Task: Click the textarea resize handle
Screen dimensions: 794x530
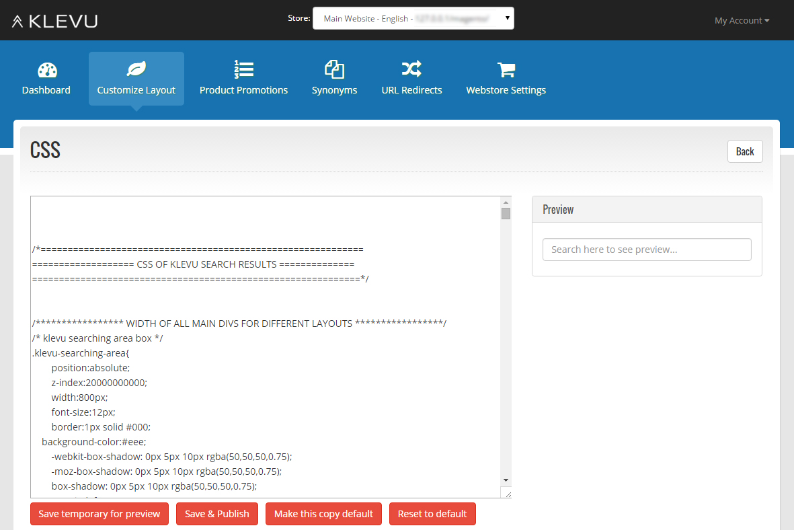Action: [x=507, y=494]
